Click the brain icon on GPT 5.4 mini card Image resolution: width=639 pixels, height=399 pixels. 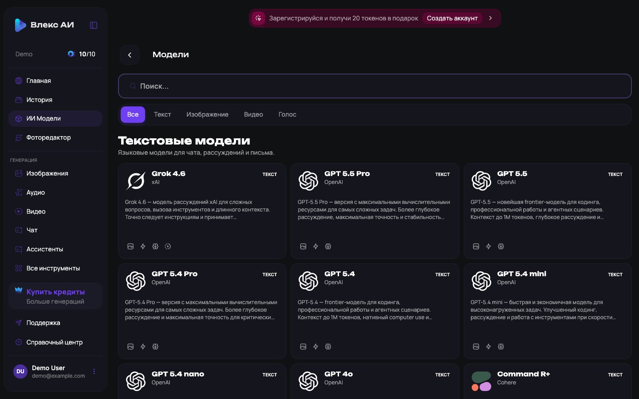click(501, 347)
